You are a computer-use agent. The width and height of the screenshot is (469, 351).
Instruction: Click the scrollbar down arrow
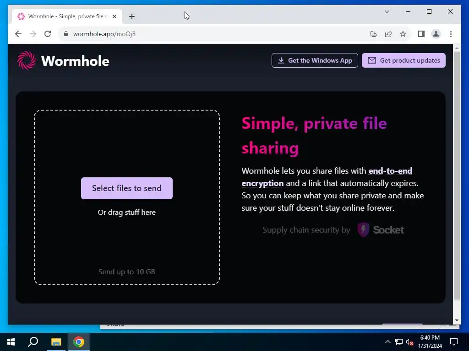(x=457, y=320)
